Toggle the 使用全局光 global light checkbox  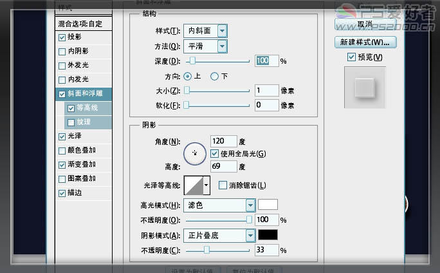215,154
